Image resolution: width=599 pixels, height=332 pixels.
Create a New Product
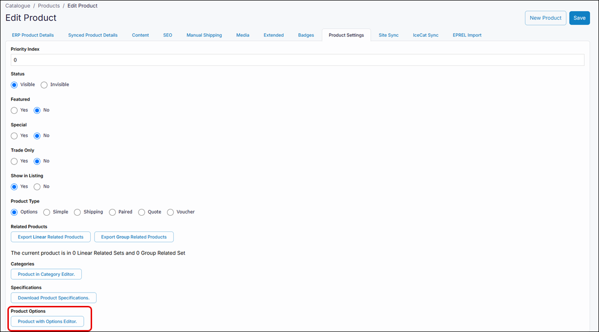(545, 18)
